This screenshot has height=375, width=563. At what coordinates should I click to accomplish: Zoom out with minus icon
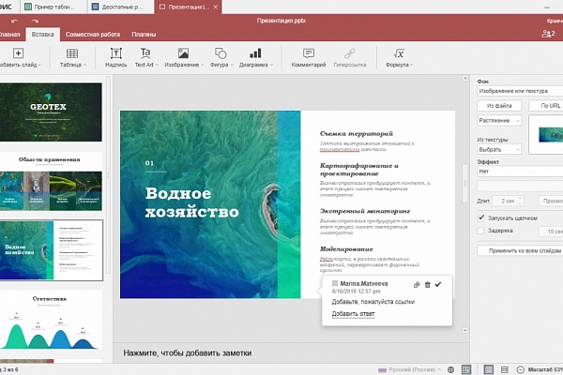click(x=520, y=369)
